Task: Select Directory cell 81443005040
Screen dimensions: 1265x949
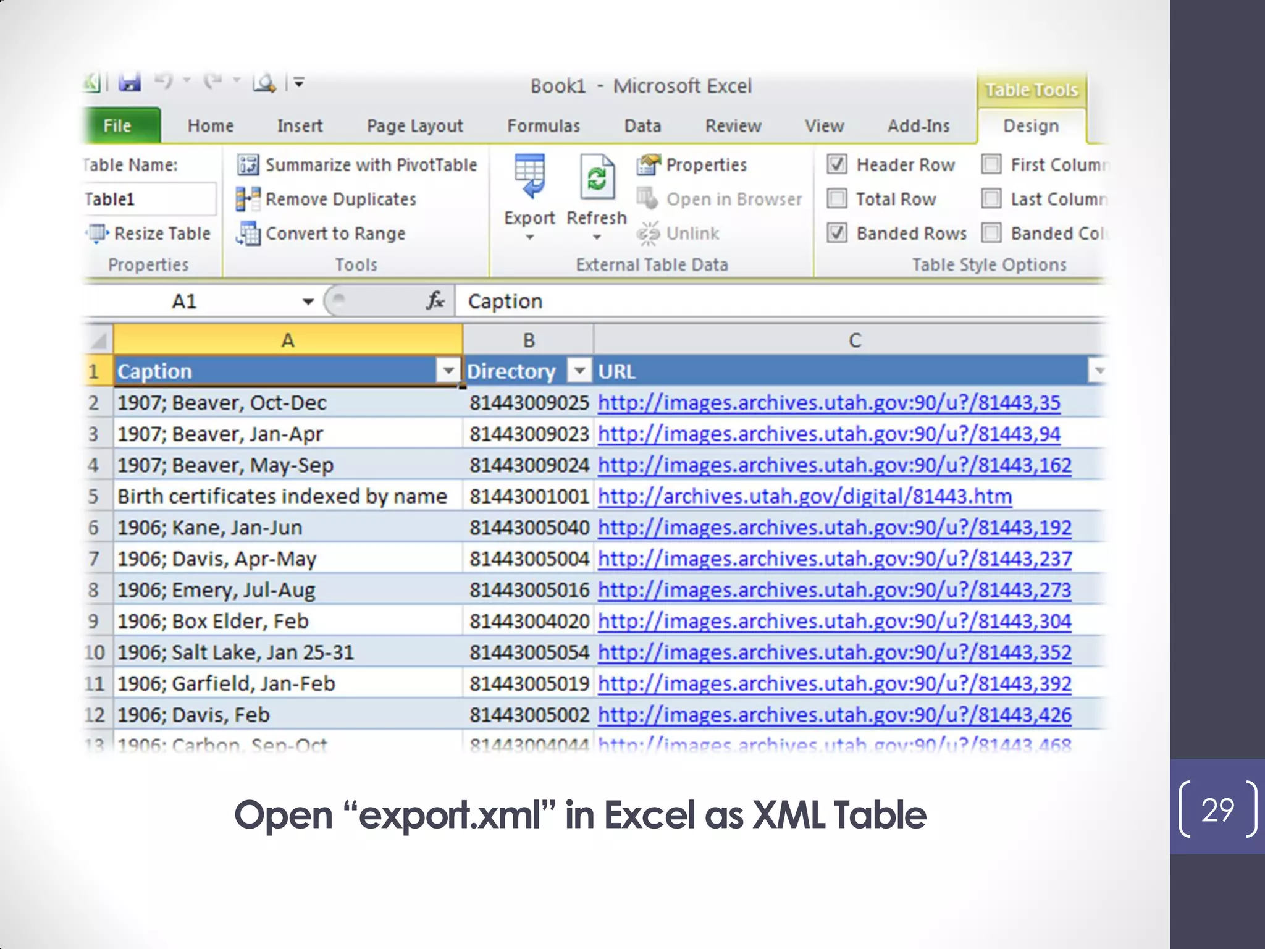Action: (x=528, y=528)
